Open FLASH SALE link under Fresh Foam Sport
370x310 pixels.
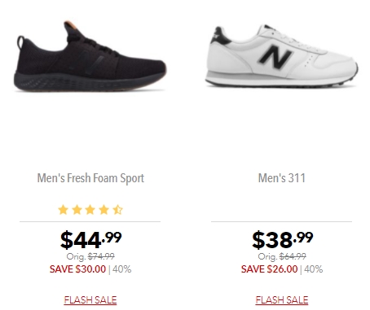coord(90,300)
